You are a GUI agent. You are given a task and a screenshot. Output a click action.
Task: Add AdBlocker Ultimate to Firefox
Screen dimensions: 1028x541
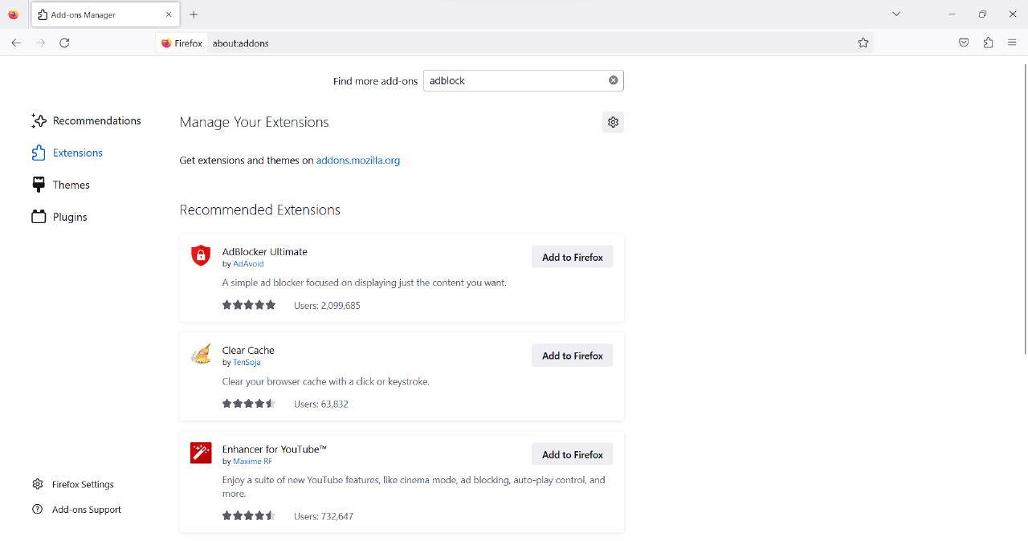click(572, 257)
